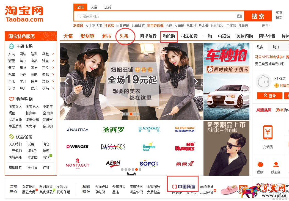Image resolution: width=289 pixels, height=201 pixels.
Task: Open 高级搜索 advanced search
Action: [279, 15]
